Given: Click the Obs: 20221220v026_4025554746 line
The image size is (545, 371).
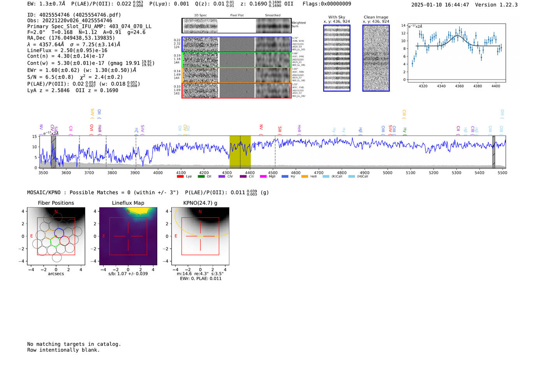Looking at the screenshot, I should point(70,21).
